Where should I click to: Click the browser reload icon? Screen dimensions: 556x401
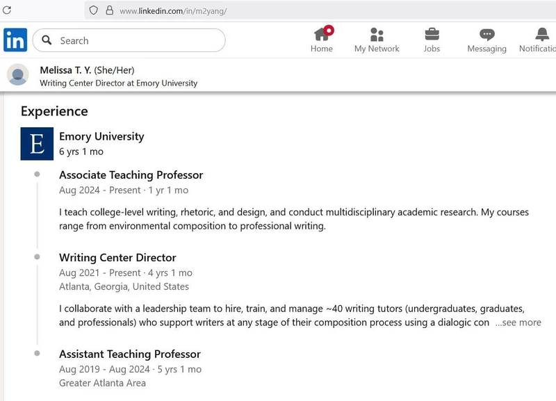click(x=7, y=10)
